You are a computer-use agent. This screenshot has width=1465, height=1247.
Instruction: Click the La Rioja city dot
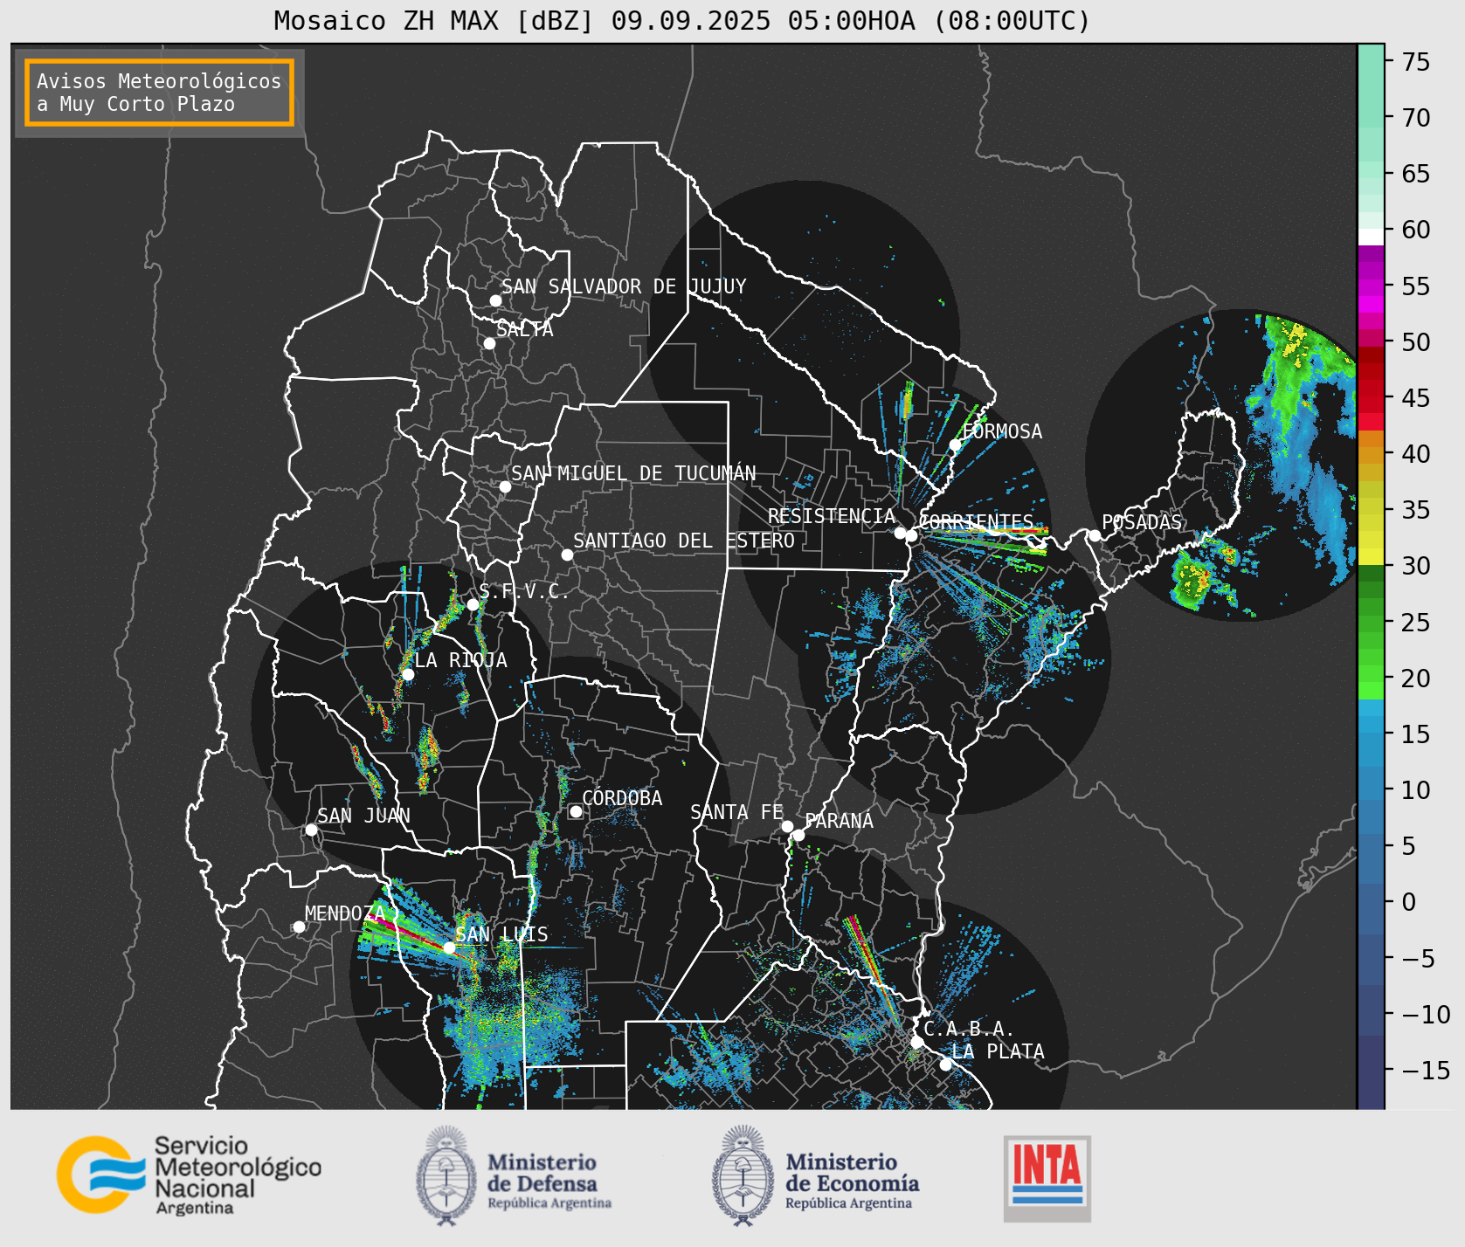click(x=408, y=674)
